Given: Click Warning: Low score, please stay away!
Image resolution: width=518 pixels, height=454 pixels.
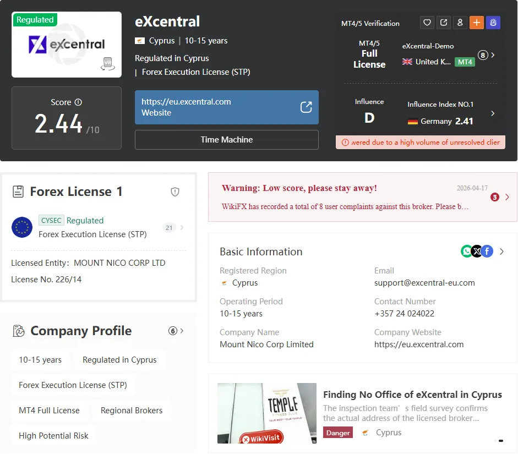Looking at the screenshot, I should click(299, 188).
